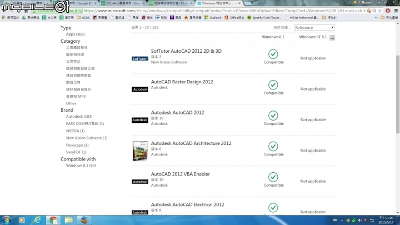Open SofTutor AutoCAD 2012 2D & 3D link
The height and width of the screenshot is (225, 400).
[x=186, y=51]
